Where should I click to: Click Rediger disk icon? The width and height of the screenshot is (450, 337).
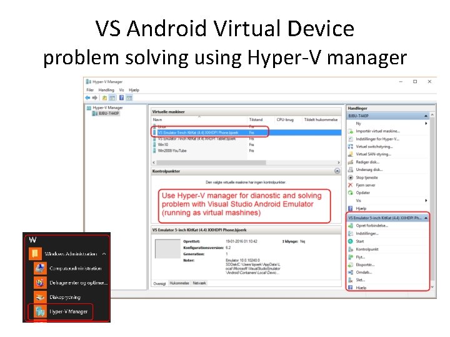(351, 162)
